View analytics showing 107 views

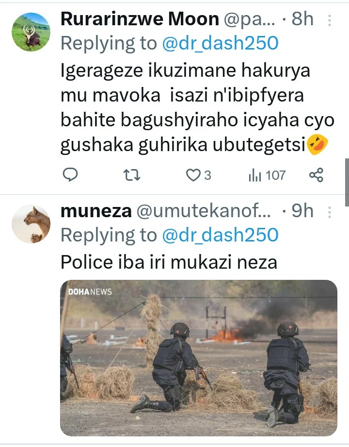[x=267, y=175]
